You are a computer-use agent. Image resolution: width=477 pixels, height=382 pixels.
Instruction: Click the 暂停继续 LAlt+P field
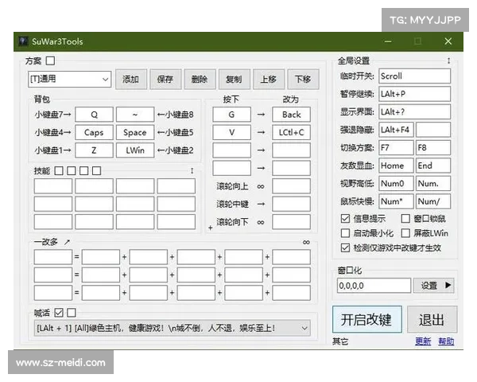415,94
